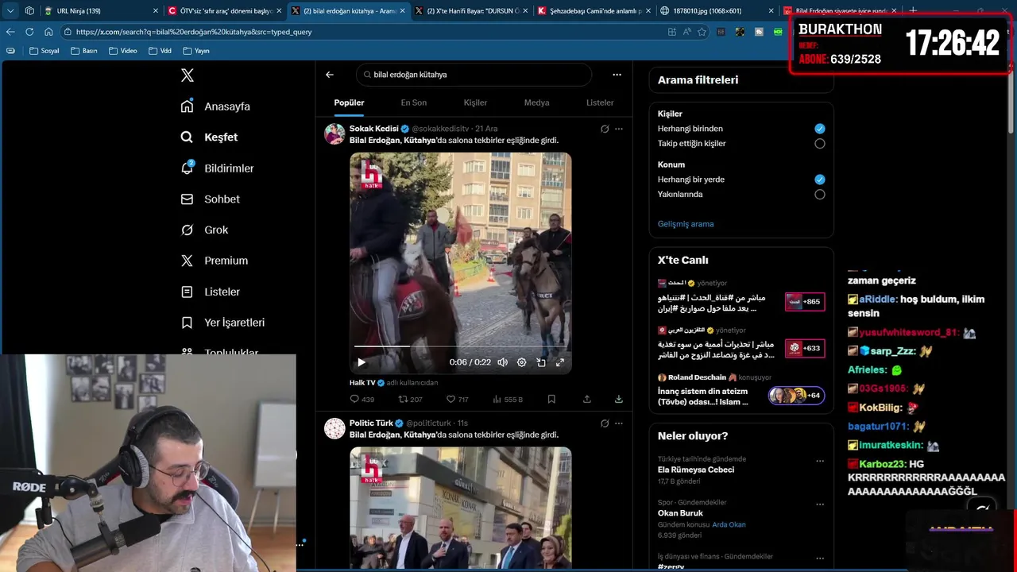Open Sohbet messages

[210, 199]
